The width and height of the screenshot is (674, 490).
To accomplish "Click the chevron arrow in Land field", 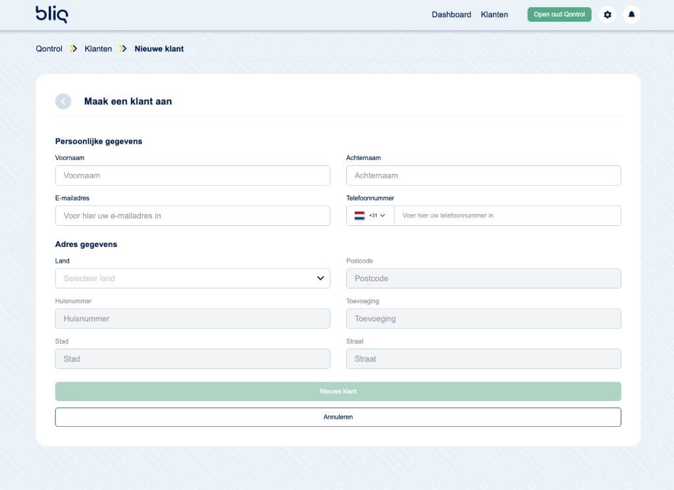I will [x=321, y=279].
